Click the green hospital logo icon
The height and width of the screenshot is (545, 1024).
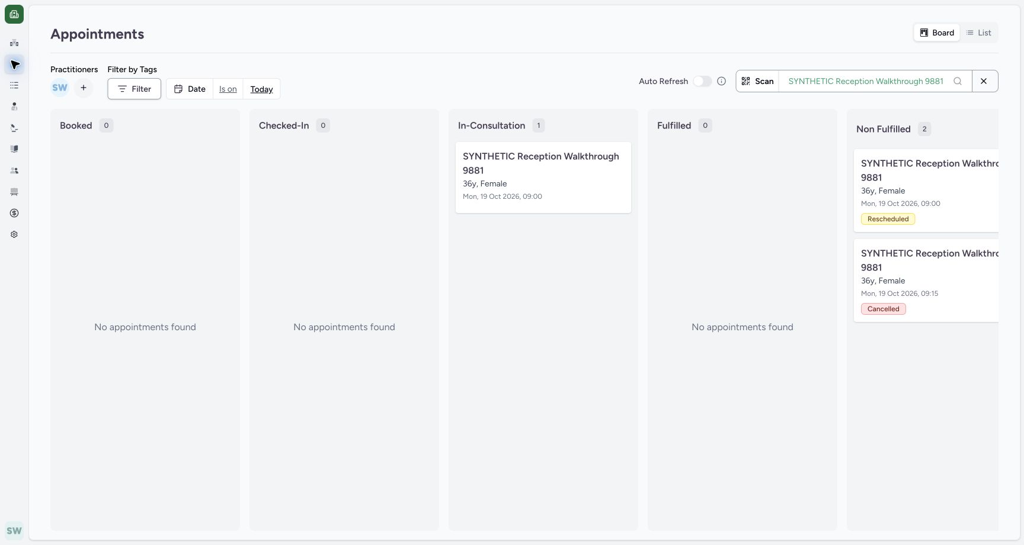[x=14, y=14]
